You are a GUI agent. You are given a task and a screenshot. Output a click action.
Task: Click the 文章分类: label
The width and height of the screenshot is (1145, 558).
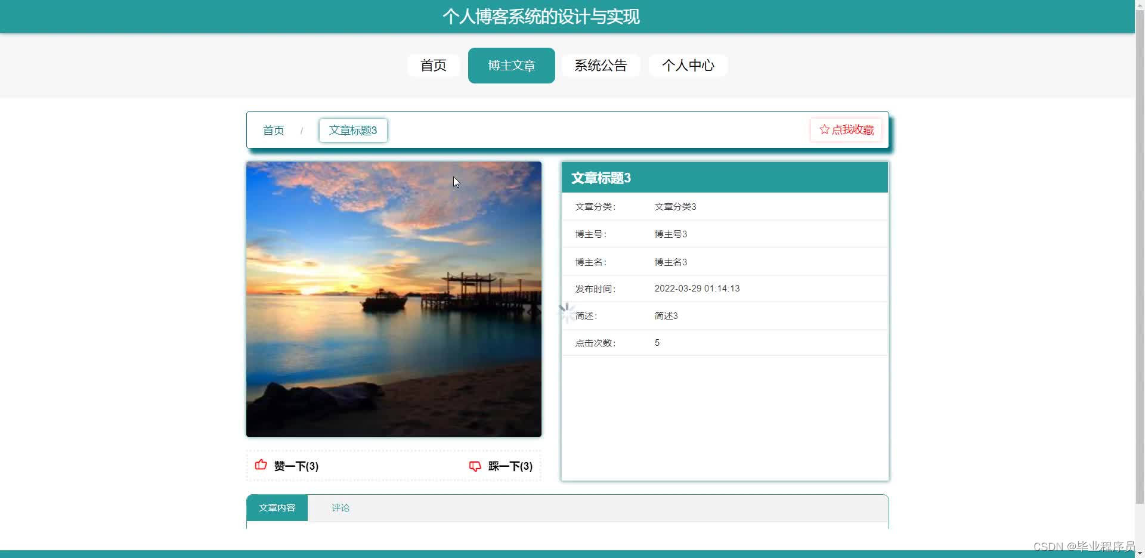595,207
